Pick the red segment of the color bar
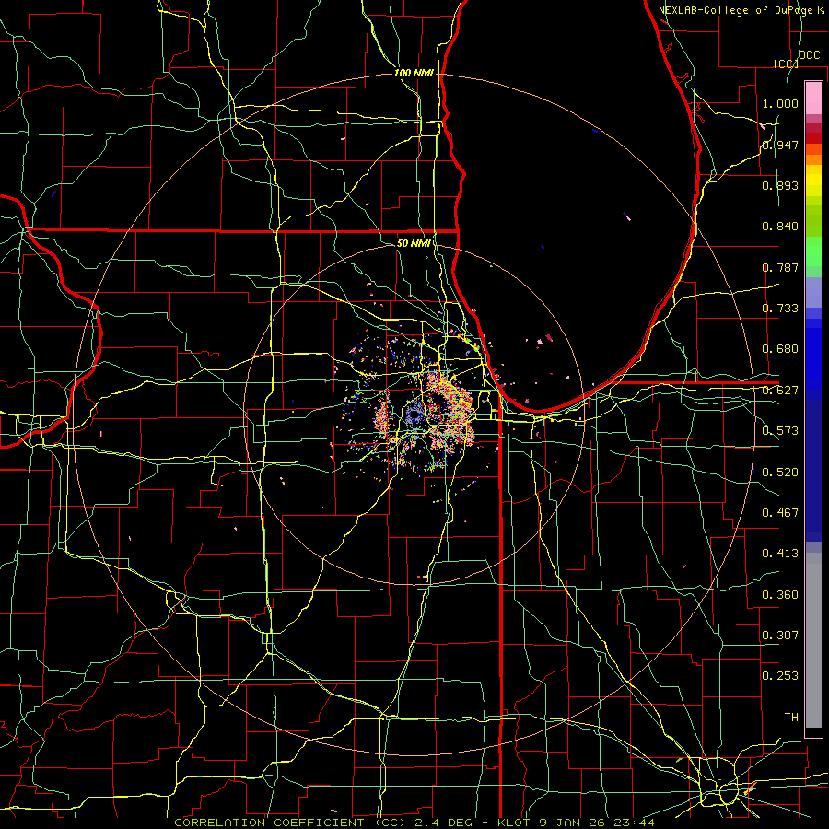 tap(813, 138)
